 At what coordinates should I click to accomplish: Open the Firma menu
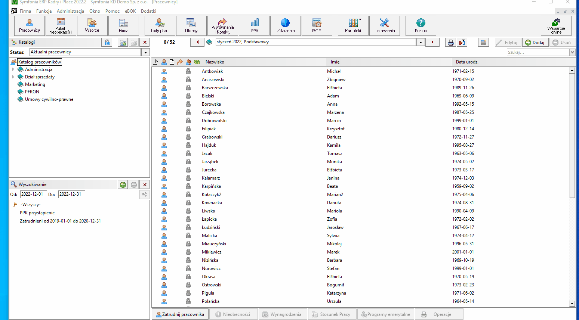pyautogui.click(x=25, y=11)
